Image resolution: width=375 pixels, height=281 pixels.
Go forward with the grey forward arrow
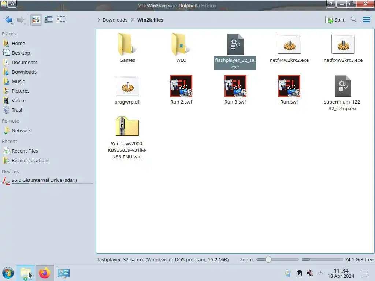(21, 20)
